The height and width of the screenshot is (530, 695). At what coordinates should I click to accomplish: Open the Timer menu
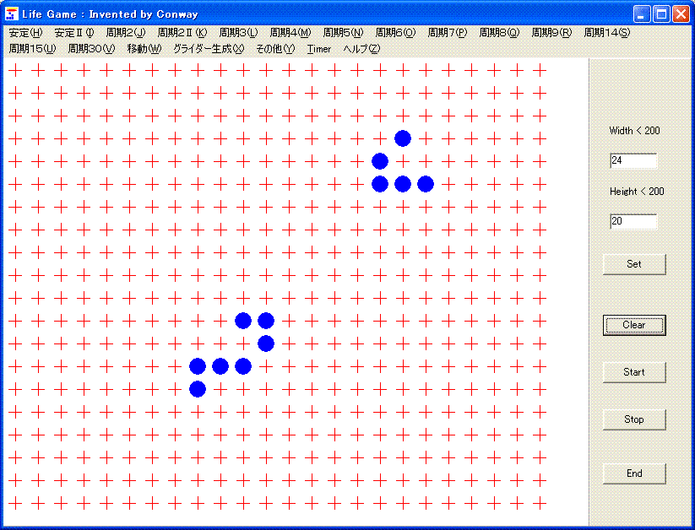[319, 49]
